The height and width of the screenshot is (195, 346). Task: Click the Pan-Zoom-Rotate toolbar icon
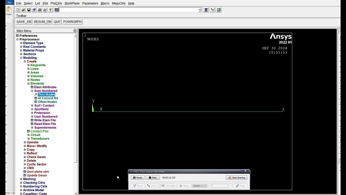(x=34, y=10)
